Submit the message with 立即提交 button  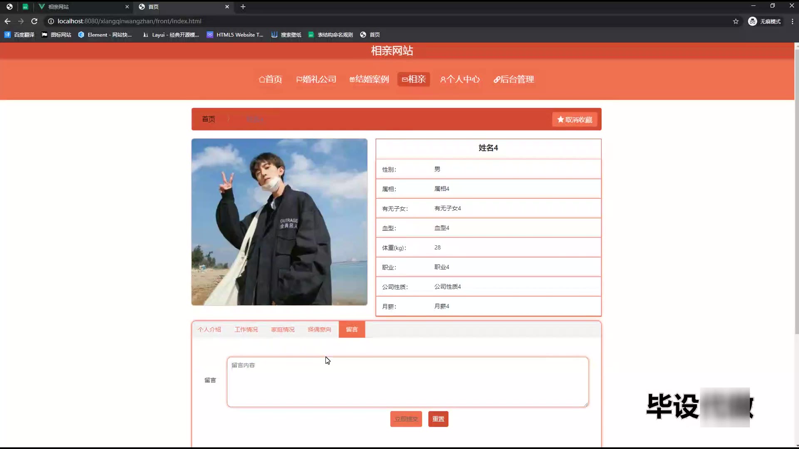tap(406, 419)
